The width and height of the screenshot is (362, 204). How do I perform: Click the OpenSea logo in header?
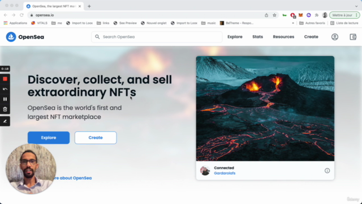(x=25, y=37)
